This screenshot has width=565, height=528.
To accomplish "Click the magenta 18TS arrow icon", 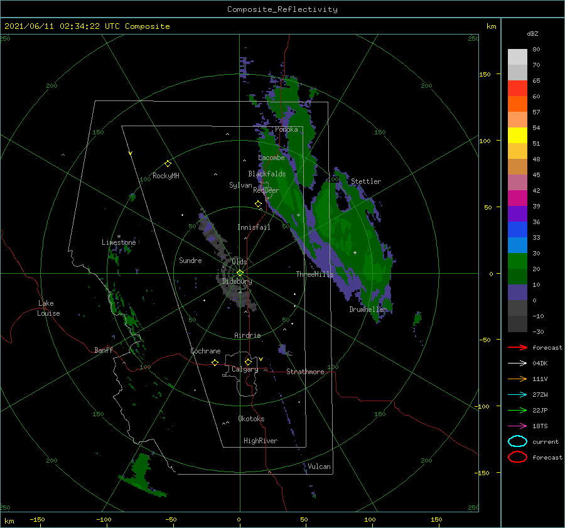I will [x=517, y=426].
